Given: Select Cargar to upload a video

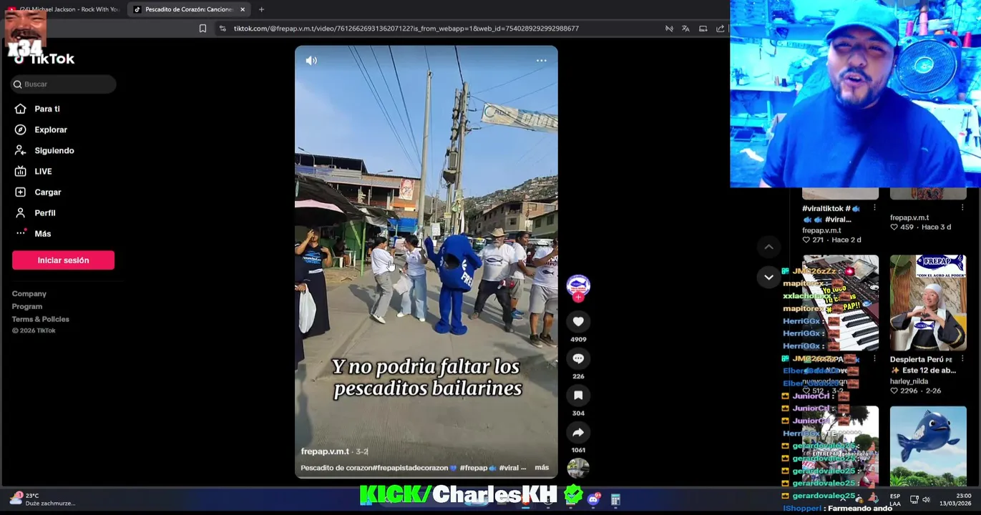Looking at the screenshot, I should coord(47,192).
